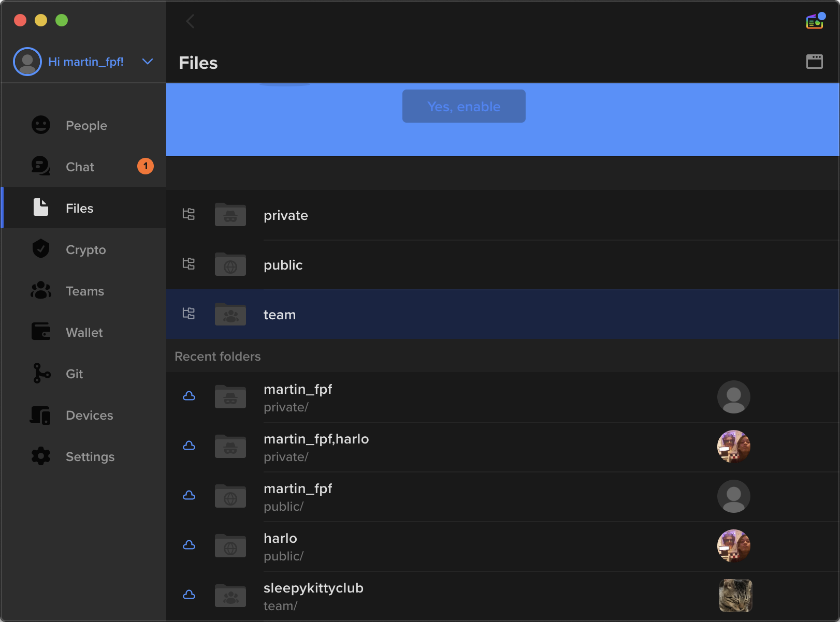
Task: Open the Teams section
Action: coord(84,291)
